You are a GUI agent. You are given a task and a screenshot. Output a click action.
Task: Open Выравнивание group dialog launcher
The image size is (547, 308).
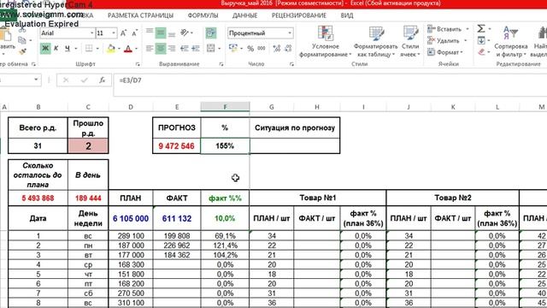pos(221,64)
